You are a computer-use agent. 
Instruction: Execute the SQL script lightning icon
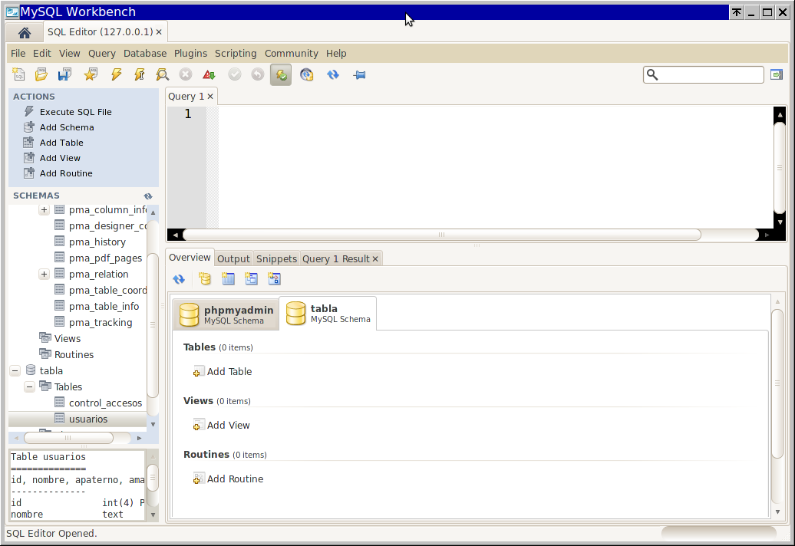[116, 74]
